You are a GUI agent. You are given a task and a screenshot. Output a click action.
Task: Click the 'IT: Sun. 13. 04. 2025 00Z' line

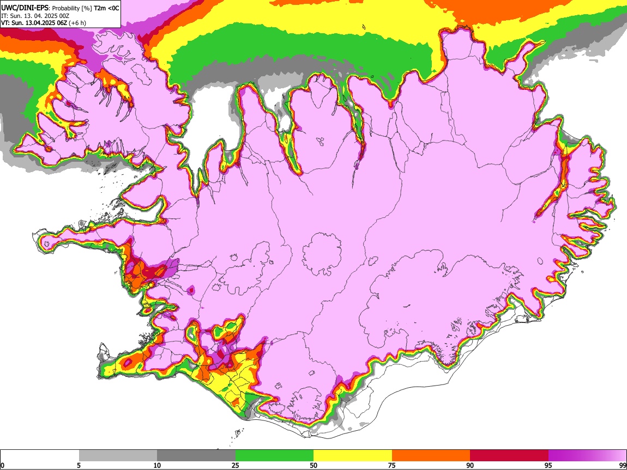[35, 16]
